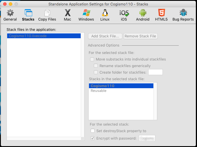
Task: Select the Stacks settings icon
Action: click(x=28, y=15)
